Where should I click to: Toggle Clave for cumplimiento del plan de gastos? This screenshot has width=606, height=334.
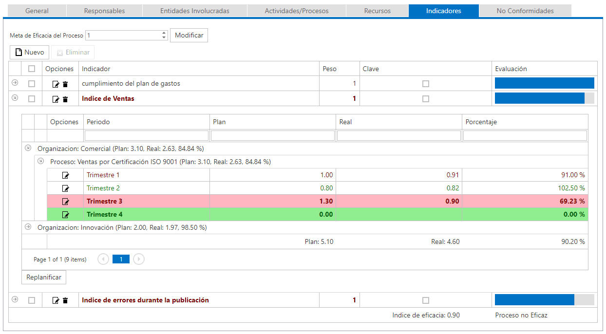point(426,84)
